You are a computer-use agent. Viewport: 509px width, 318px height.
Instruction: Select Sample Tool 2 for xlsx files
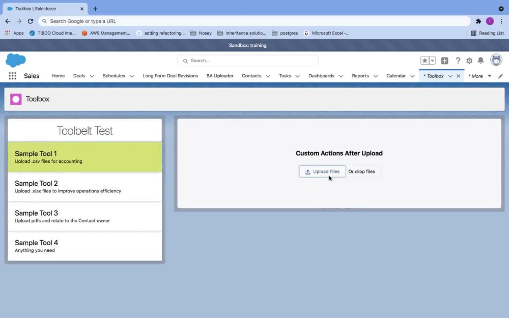coord(84,187)
